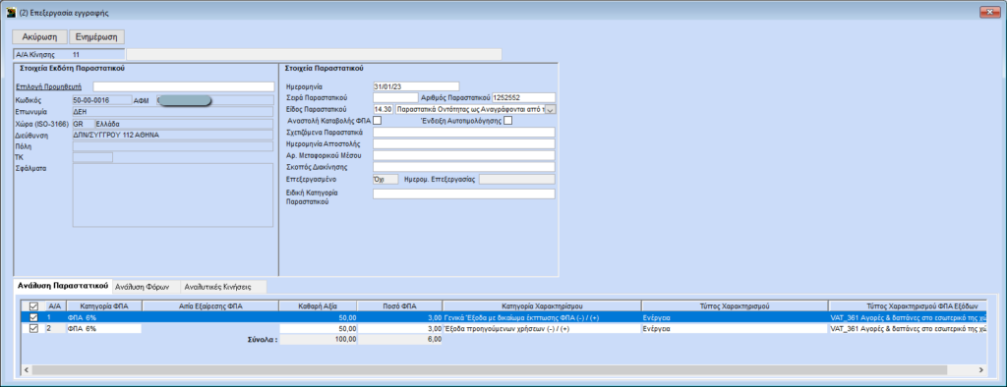This screenshot has height=387, width=1007.
Task: Click the Ημερομηνία field with 31/01/23
Action: pyautogui.click(x=416, y=86)
